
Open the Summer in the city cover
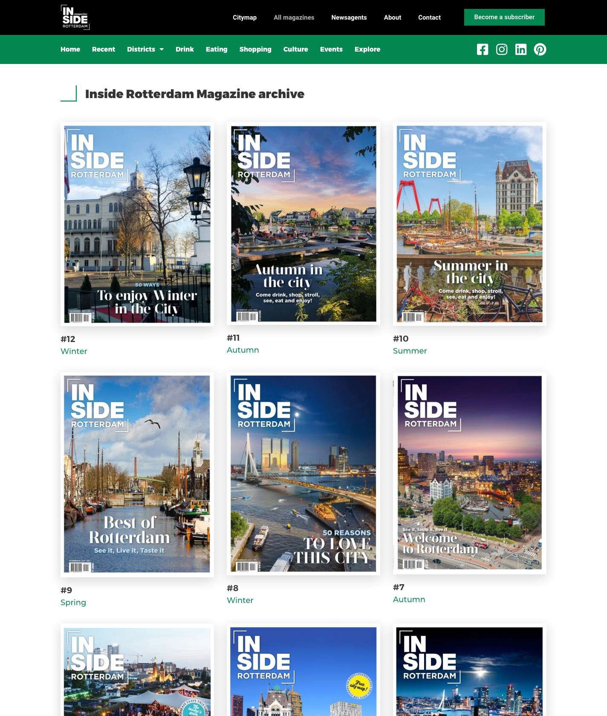point(469,224)
